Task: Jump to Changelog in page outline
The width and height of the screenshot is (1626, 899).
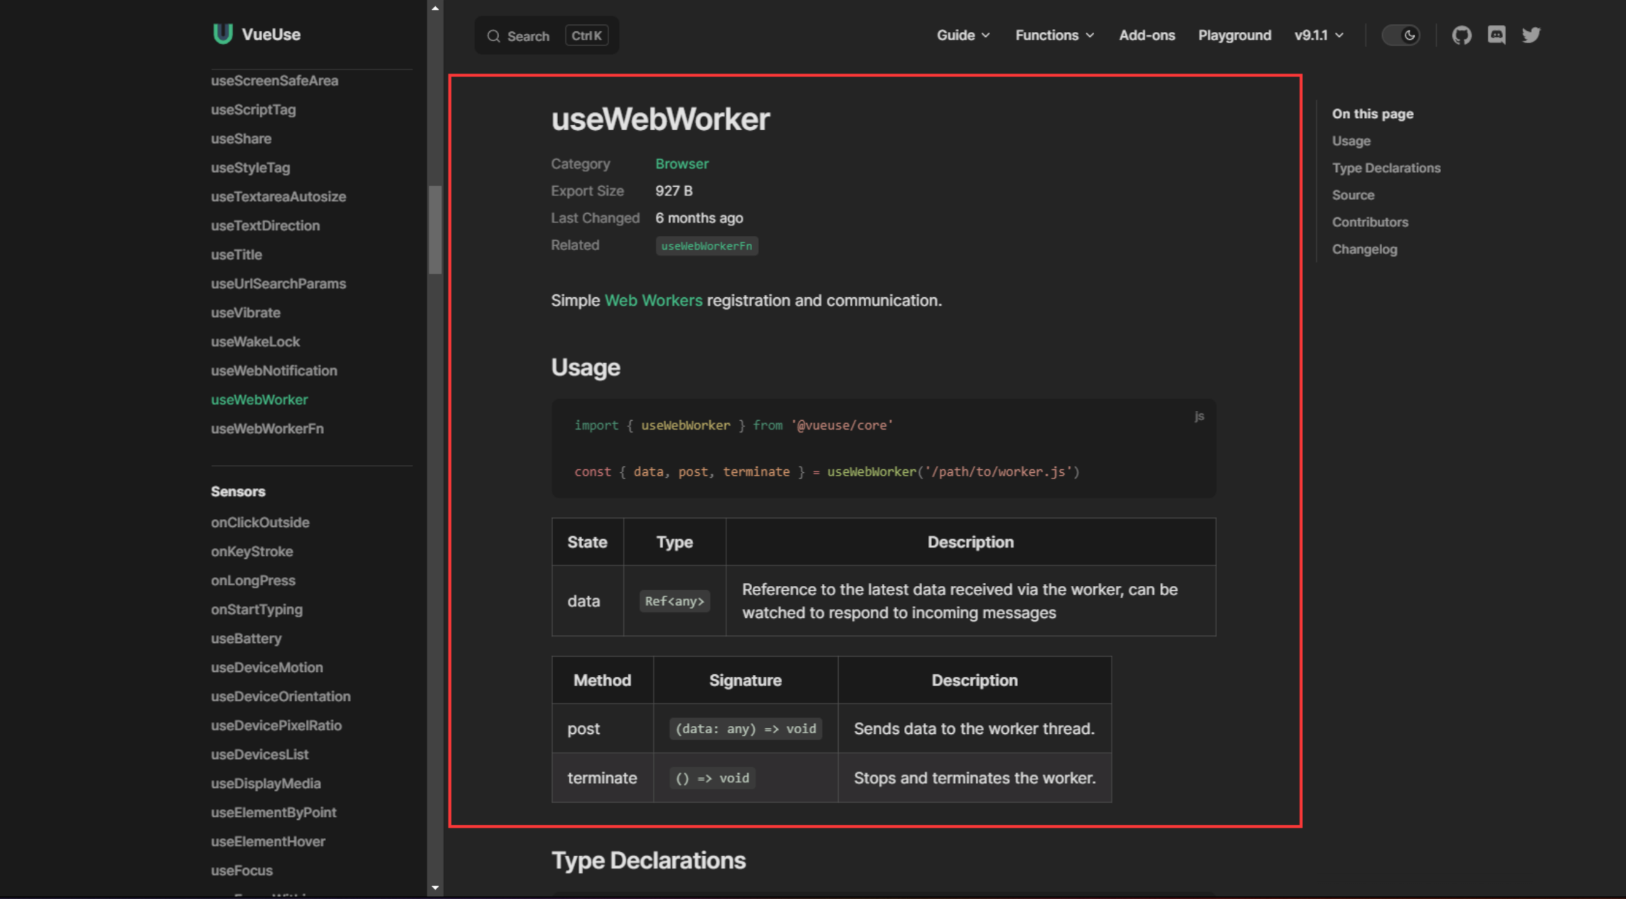Action: (1364, 249)
